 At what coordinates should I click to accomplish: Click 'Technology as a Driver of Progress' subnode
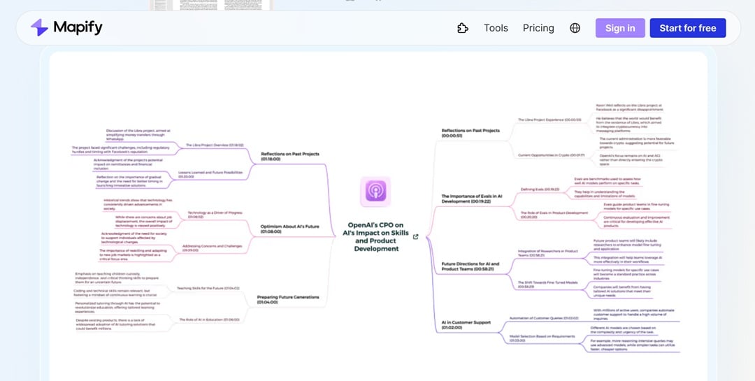coord(215,215)
